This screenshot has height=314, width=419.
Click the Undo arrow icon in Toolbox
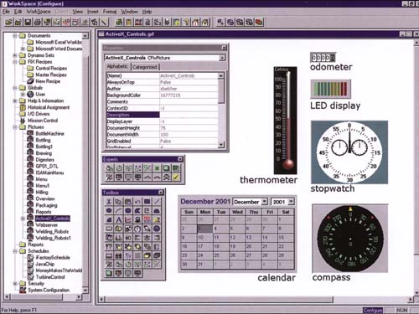[x=137, y=201]
